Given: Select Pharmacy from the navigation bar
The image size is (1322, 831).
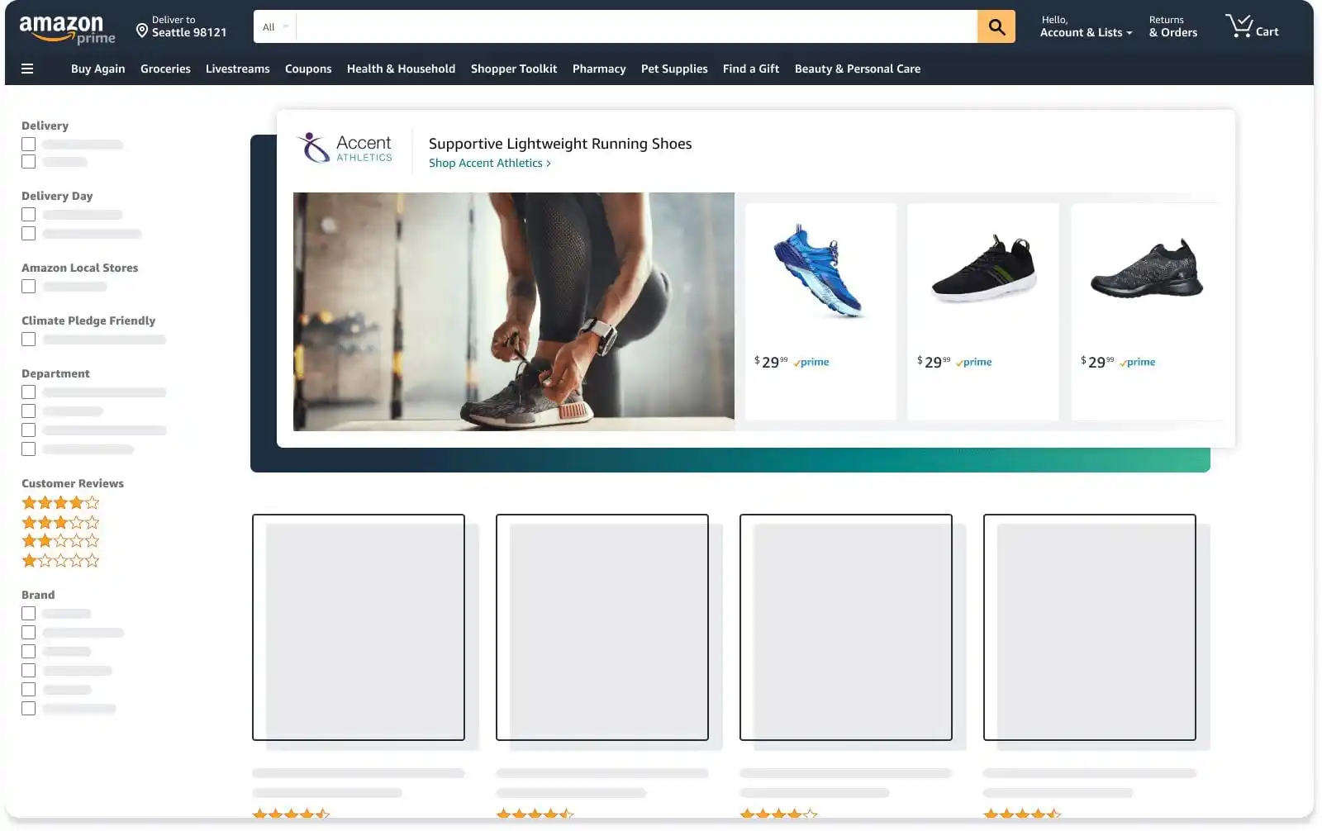Looking at the screenshot, I should click(599, 69).
